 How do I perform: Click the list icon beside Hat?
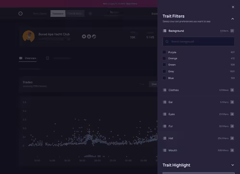(165, 138)
